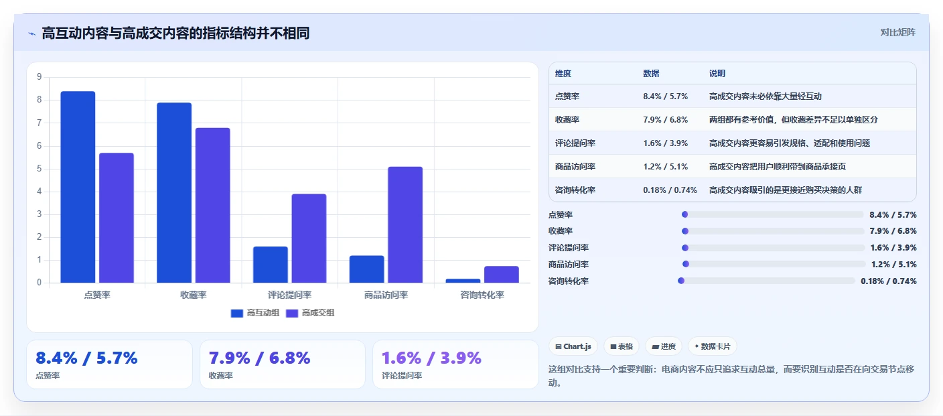This screenshot has height=416, width=943.
Task: Click the 0.18% / 0.74% table cell
Action: point(670,190)
